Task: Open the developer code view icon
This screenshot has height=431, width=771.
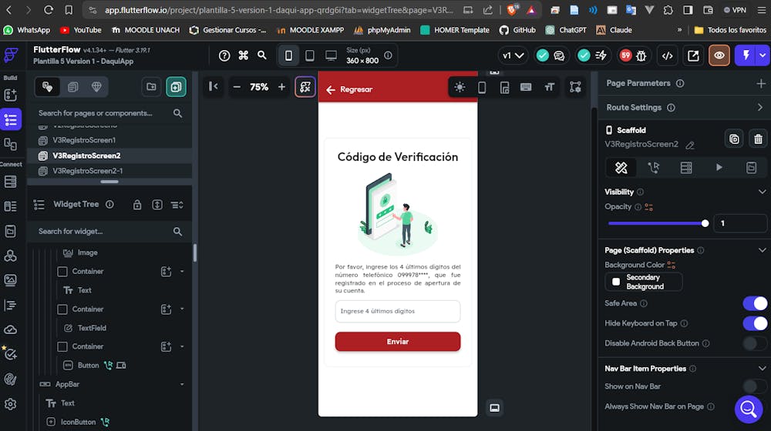Action: coord(668,55)
